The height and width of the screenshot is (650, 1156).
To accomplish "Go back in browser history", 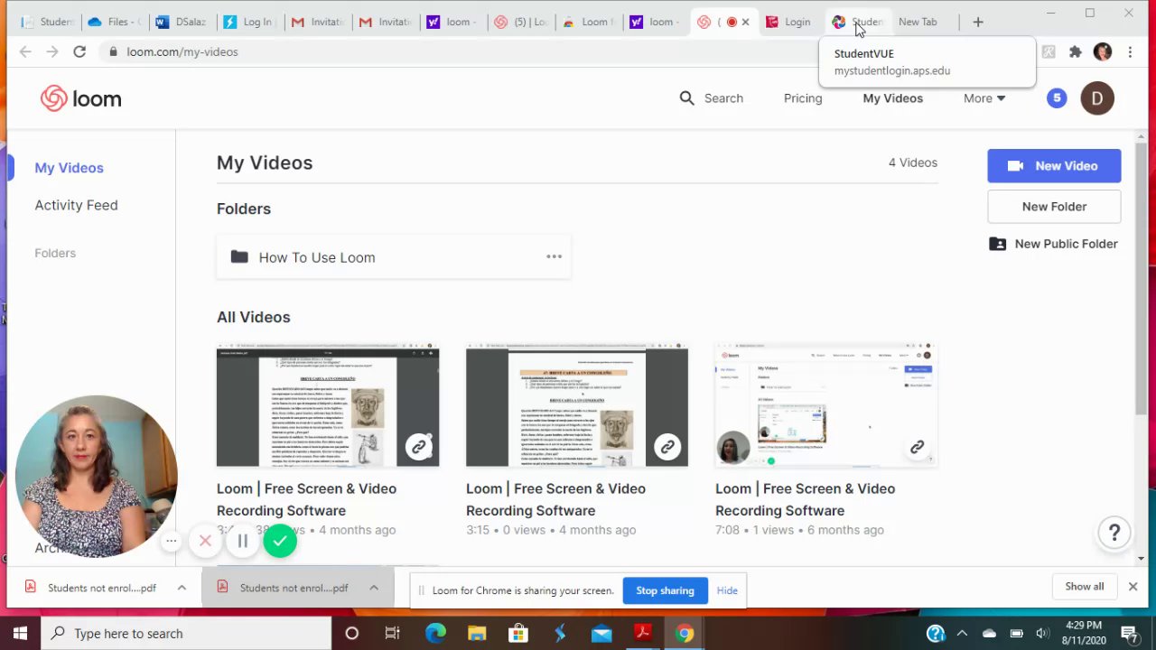I will [25, 51].
